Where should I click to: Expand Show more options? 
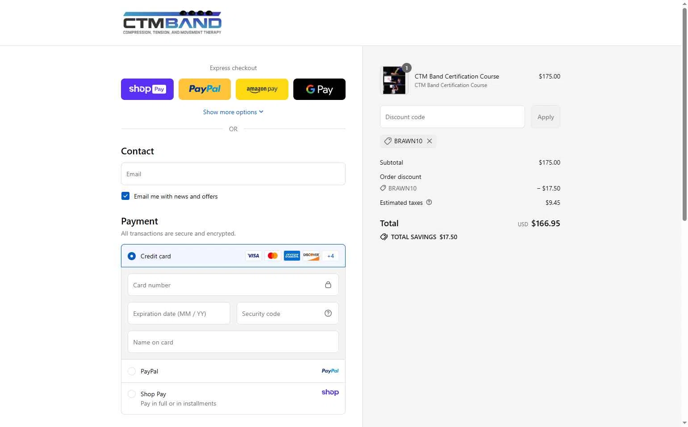[233, 112]
